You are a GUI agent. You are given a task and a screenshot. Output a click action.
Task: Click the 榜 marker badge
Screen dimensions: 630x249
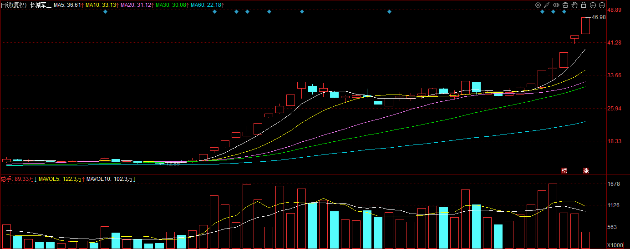point(564,171)
